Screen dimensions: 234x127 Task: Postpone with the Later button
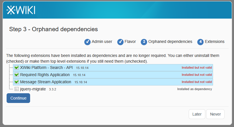tap(197, 114)
